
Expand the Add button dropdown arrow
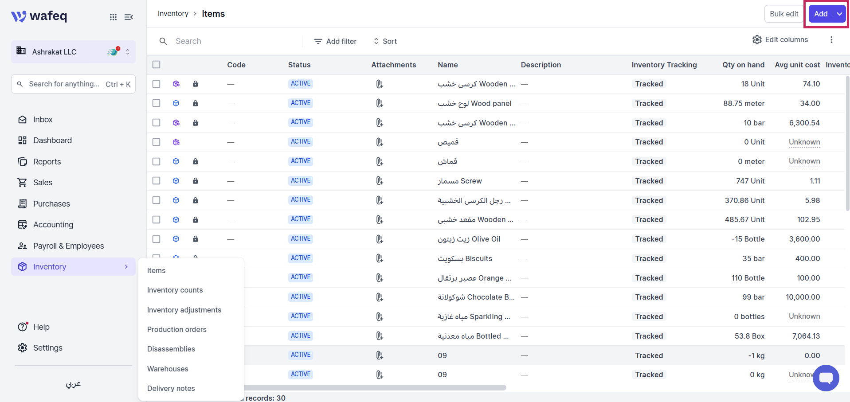(x=839, y=14)
